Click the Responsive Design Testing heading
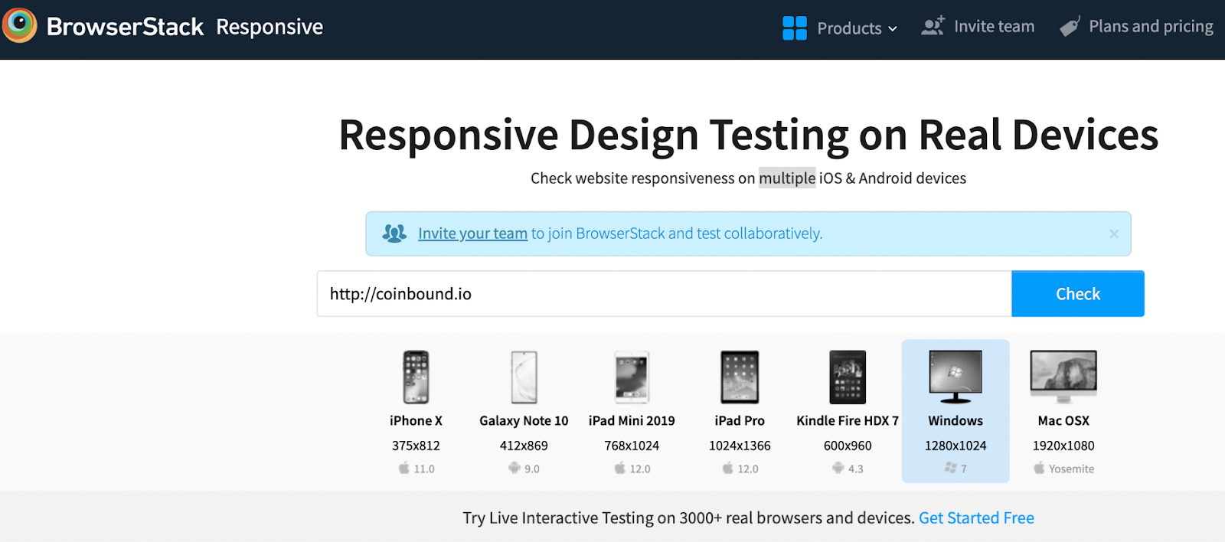Image resolution: width=1225 pixels, height=542 pixels. tap(748, 135)
